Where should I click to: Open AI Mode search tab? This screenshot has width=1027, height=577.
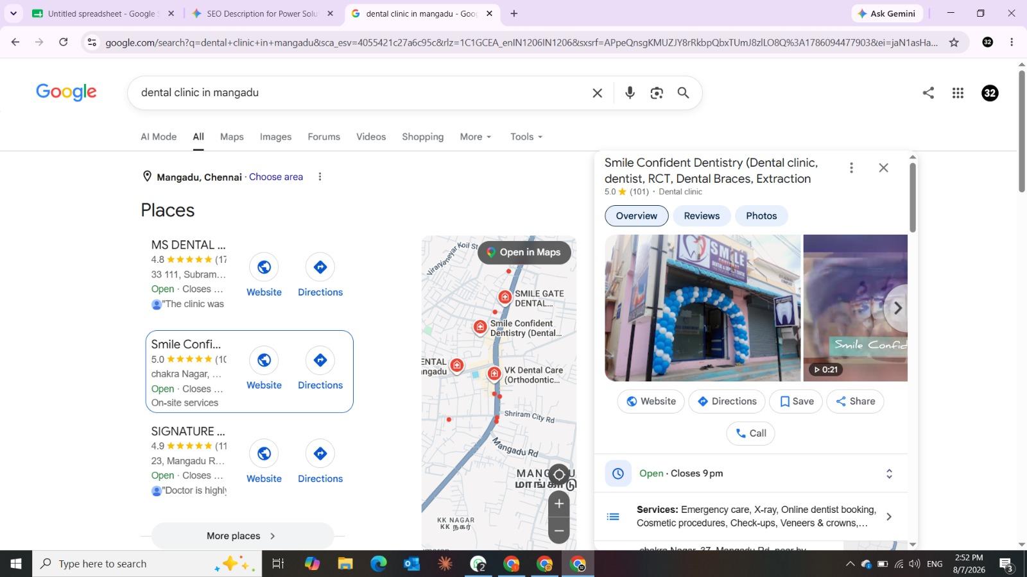(159, 137)
